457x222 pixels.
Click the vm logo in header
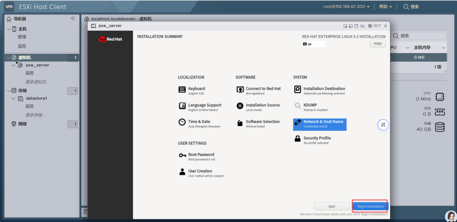click(9, 7)
